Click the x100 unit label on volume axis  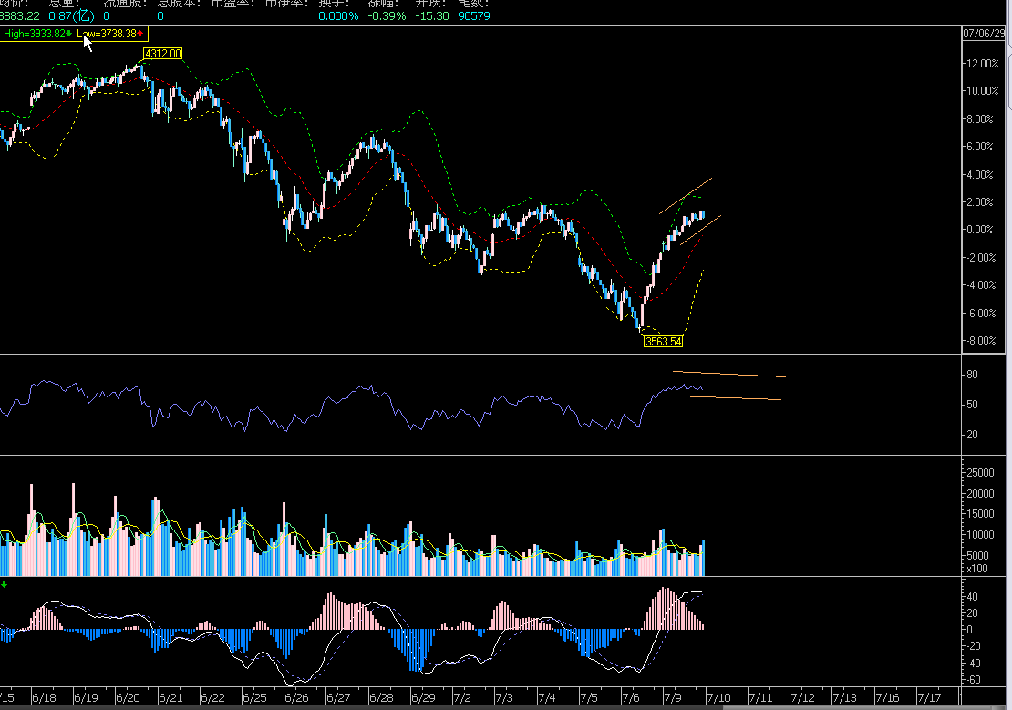click(977, 569)
